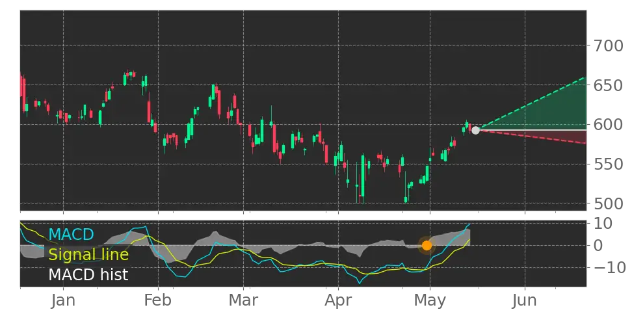The image size is (632, 316).
Task: Click the 550 price axis label
Action: click(609, 165)
